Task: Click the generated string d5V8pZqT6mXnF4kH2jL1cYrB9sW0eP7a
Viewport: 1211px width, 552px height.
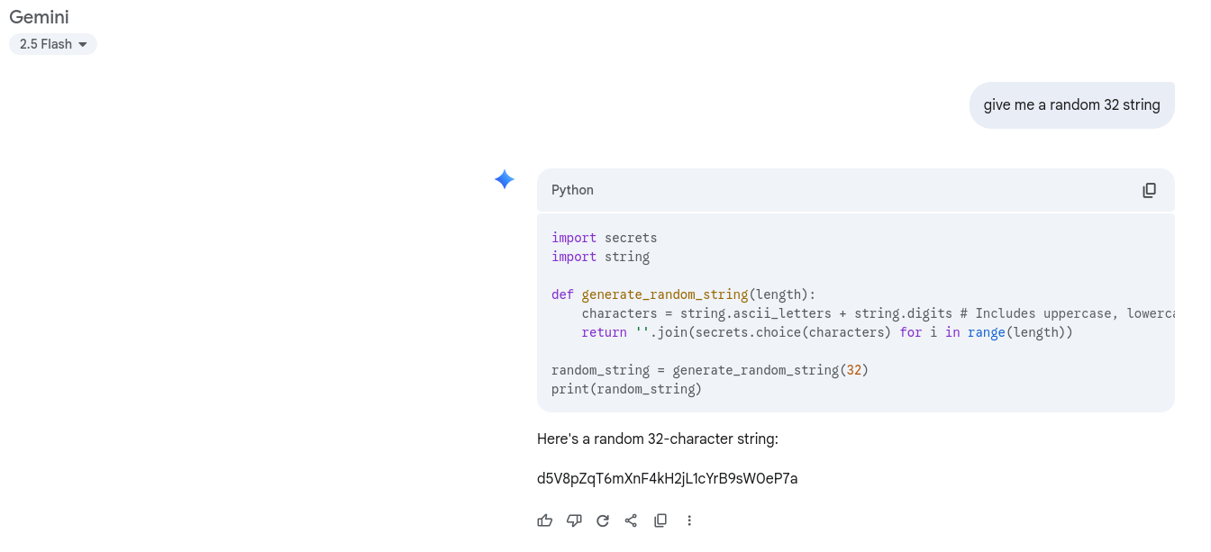Action: coord(667,478)
